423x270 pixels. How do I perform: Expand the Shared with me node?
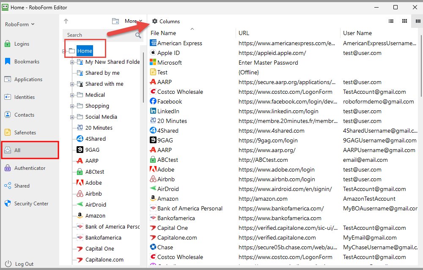tap(72, 84)
